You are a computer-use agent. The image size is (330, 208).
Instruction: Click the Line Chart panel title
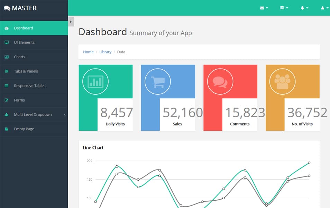click(93, 148)
